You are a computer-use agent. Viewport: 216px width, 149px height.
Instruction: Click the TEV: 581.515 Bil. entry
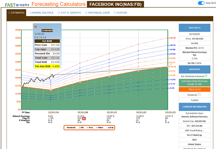194,126
